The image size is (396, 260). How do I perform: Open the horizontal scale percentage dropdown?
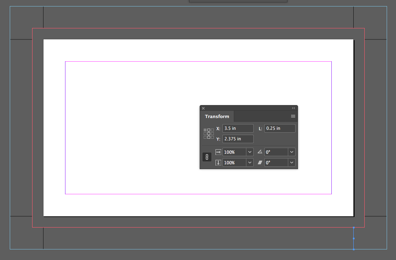tap(250, 152)
